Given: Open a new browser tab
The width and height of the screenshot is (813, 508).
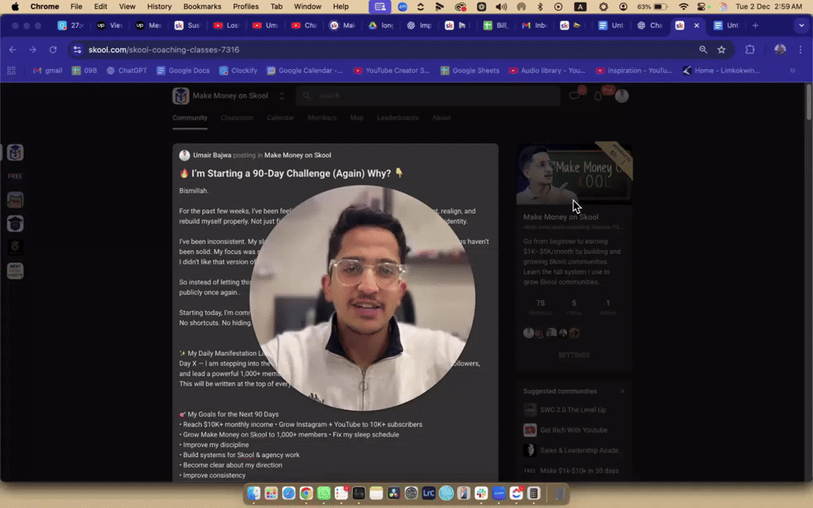Looking at the screenshot, I should pos(755,25).
